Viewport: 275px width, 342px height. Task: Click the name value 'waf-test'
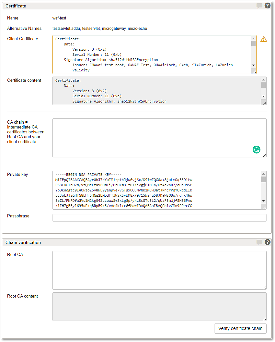[59, 18]
